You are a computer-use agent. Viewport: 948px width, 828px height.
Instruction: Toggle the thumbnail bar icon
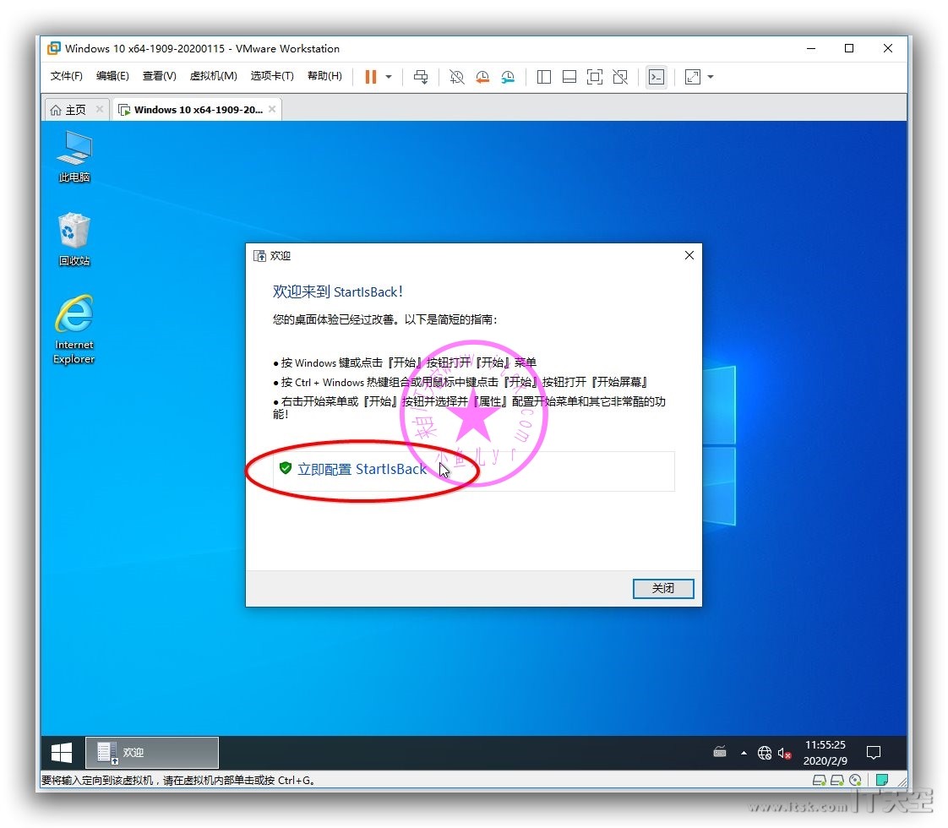(569, 77)
